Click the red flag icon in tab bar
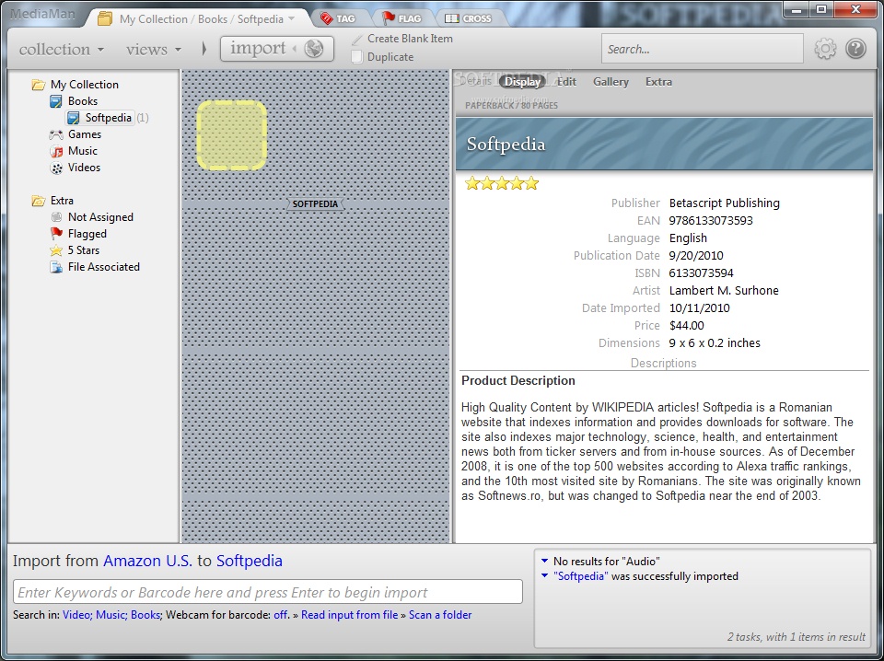The height and width of the screenshot is (661, 884). (389, 18)
